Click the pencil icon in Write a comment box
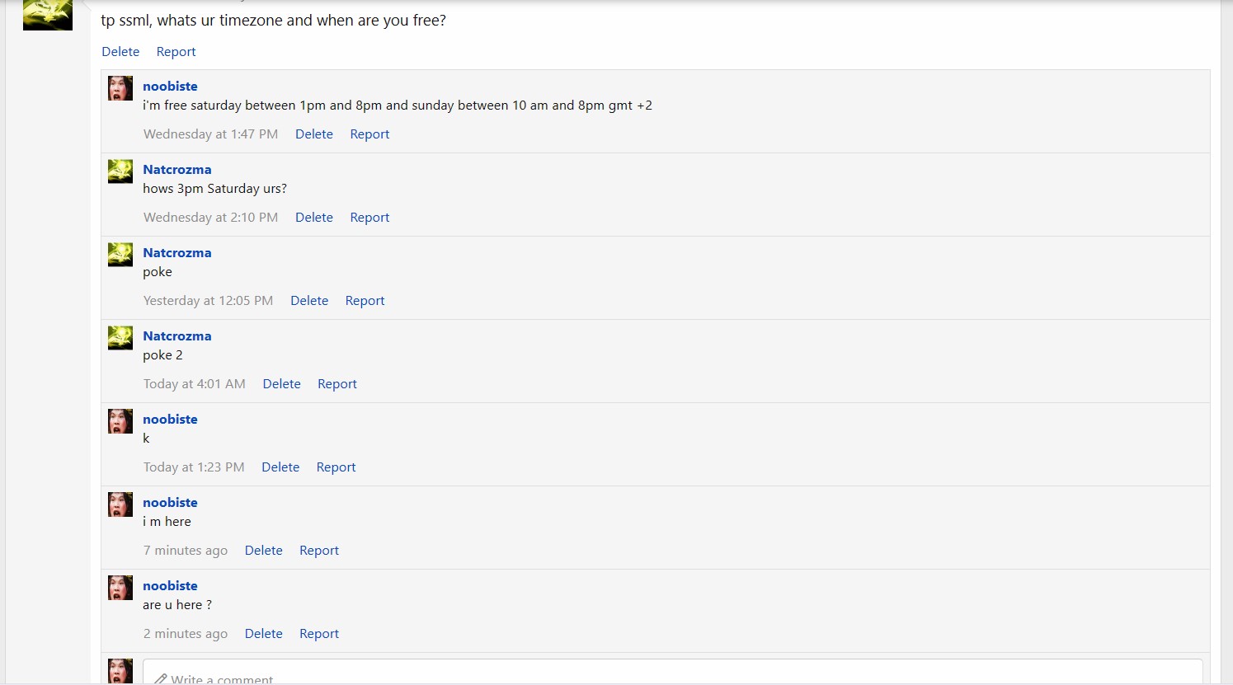Image resolution: width=1233 pixels, height=685 pixels. (161, 679)
